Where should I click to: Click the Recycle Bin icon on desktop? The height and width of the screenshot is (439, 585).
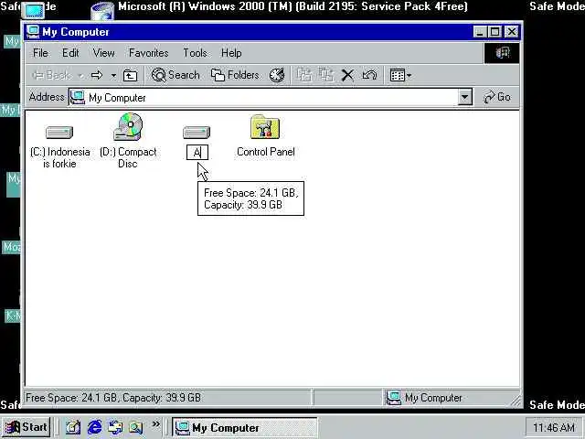click(102, 10)
